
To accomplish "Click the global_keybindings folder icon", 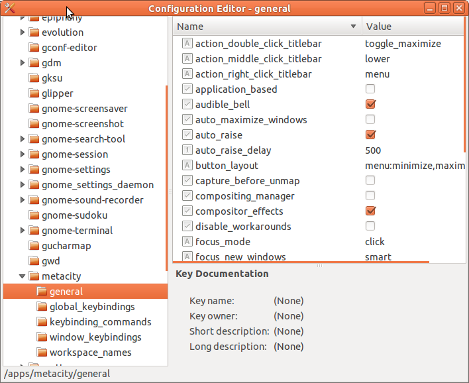I will pos(42,307).
